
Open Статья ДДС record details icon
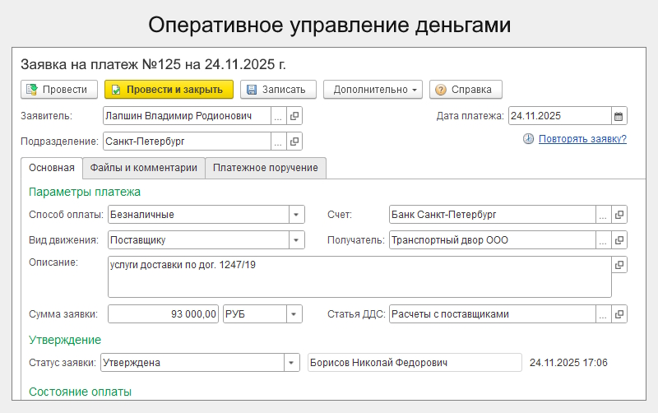[x=619, y=313]
